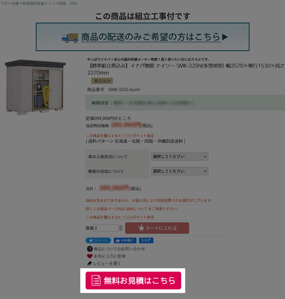Click the shopping cart icon in カートに入れる
The width and height of the screenshot is (285, 299).
pos(141,228)
